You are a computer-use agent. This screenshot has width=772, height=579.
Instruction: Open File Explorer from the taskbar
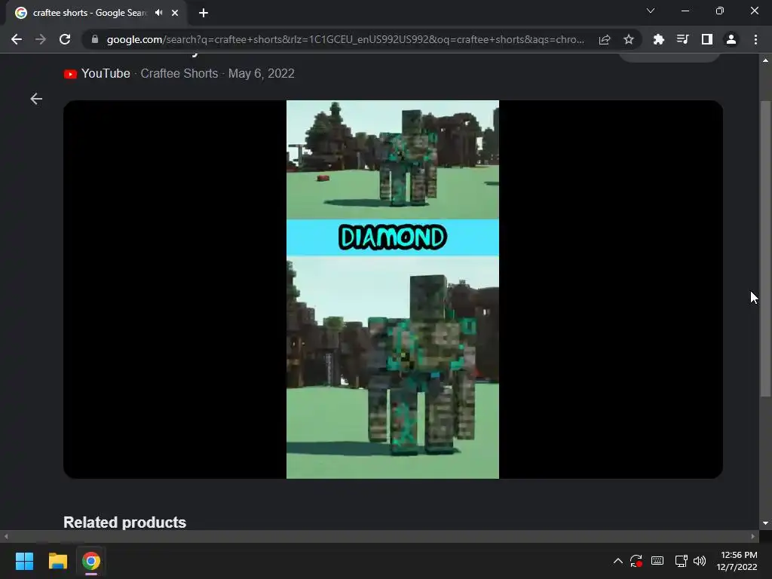57,561
